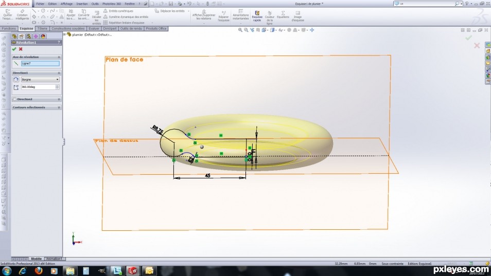
Task: Click Ajuster les entités tool
Action: pyautogui.click(x=71, y=15)
